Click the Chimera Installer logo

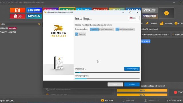click(58, 31)
